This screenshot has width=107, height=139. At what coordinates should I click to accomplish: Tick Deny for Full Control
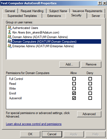point(90,79)
